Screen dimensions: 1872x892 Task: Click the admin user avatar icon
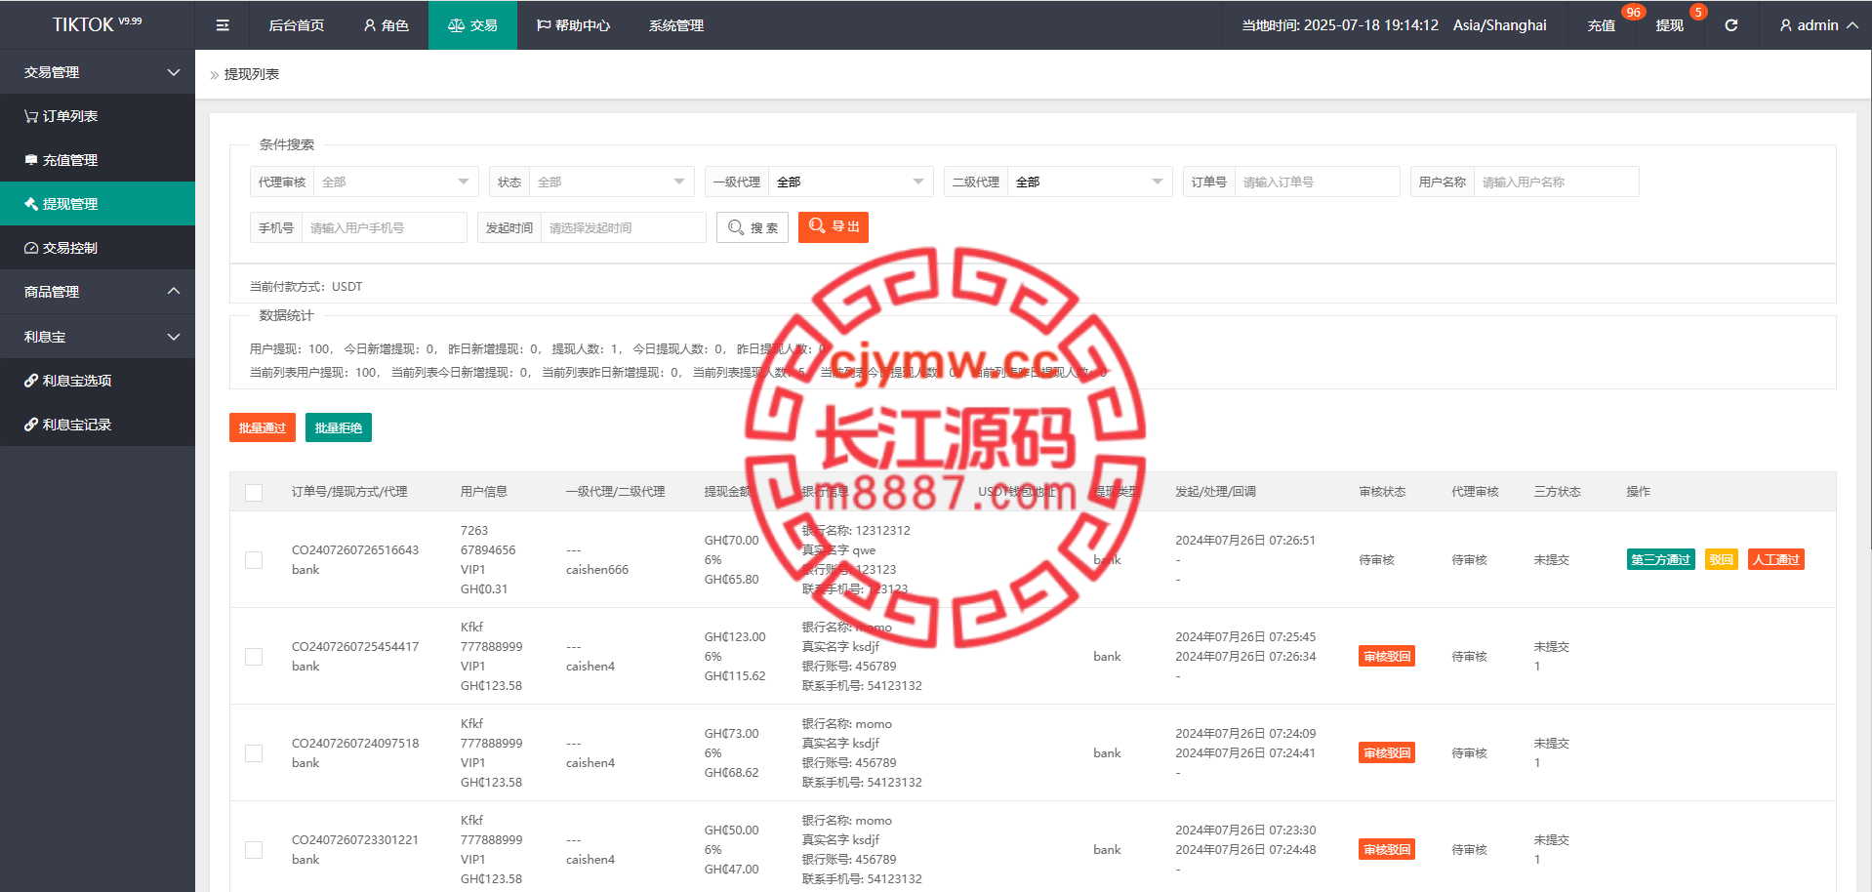pos(1786,25)
